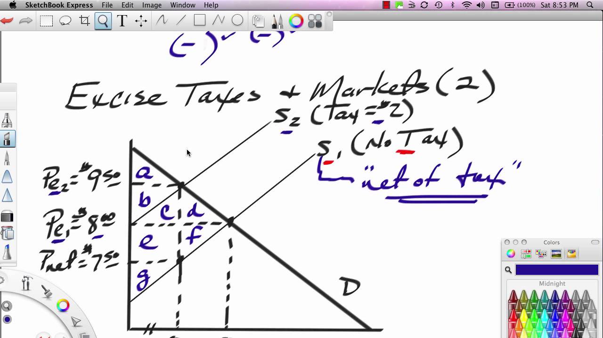Click lagoon zoom magnifier button
603x338 pixels.
point(7,306)
